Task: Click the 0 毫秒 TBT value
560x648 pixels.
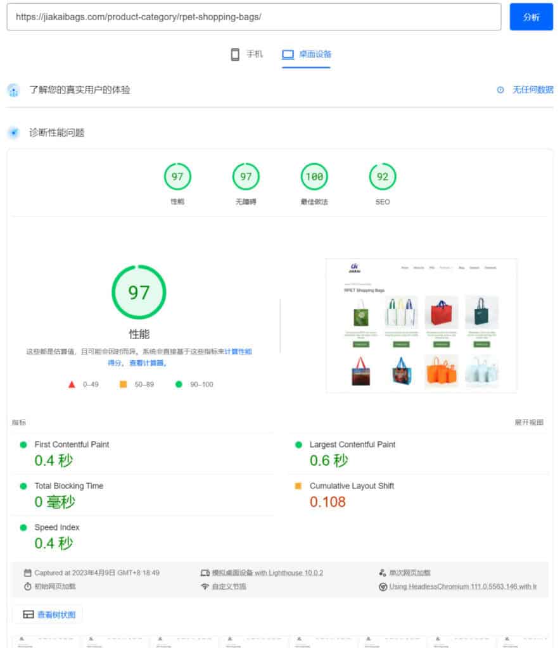Action: pyautogui.click(x=55, y=502)
